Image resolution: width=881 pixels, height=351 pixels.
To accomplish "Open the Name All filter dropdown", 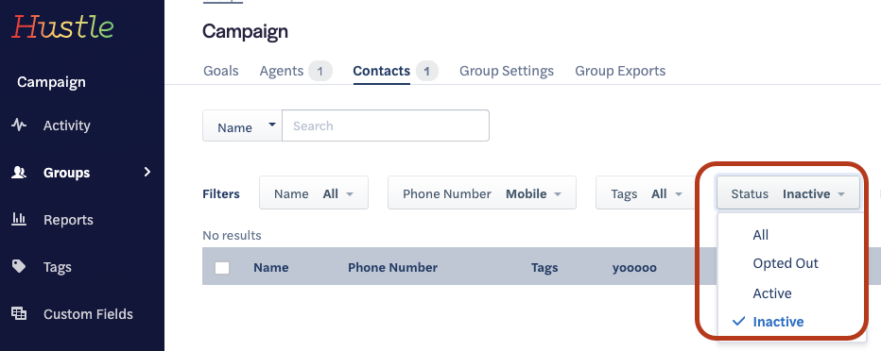I will [314, 192].
